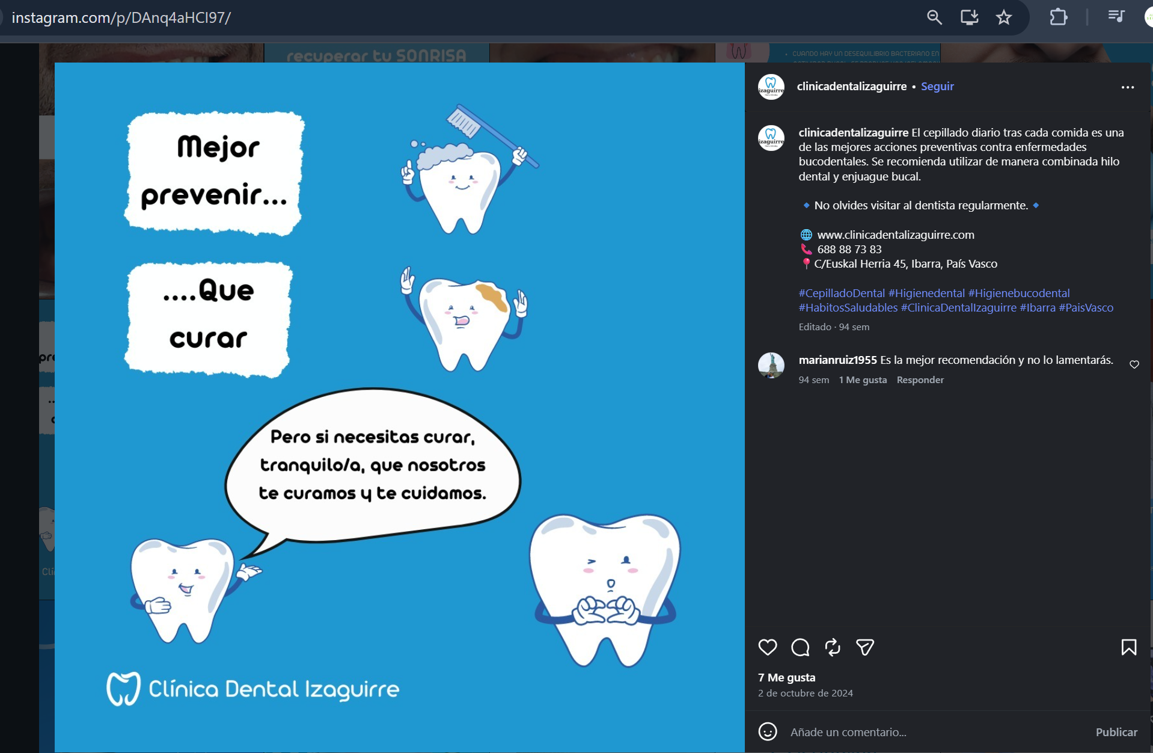This screenshot has width=1153, height=753.
Task: Click the Añade un comentario field
Action: pos(935,732)
